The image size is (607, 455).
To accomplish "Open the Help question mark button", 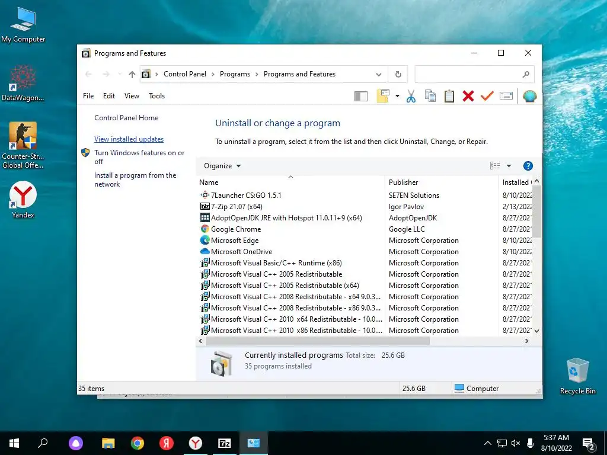I will pos(528,166).
